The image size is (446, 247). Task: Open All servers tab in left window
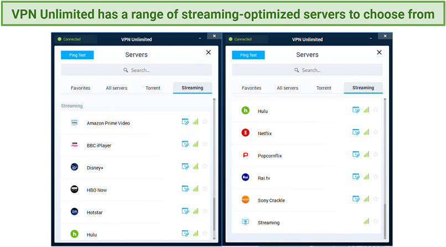click(117, 88)
